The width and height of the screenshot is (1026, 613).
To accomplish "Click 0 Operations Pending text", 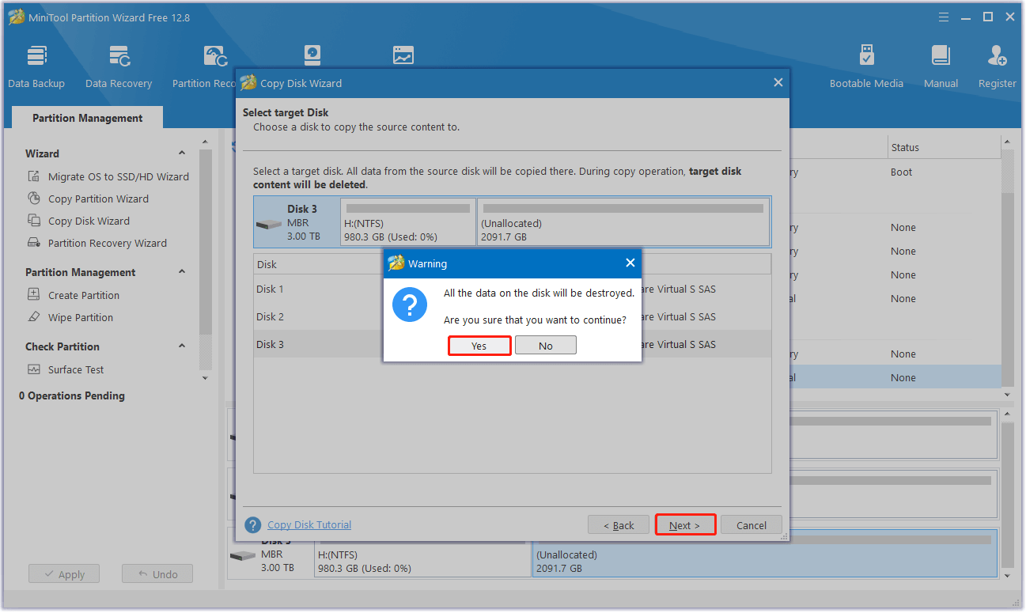I will point(72,395).
